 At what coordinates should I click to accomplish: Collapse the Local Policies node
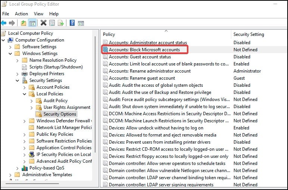(x=25, y=94)
